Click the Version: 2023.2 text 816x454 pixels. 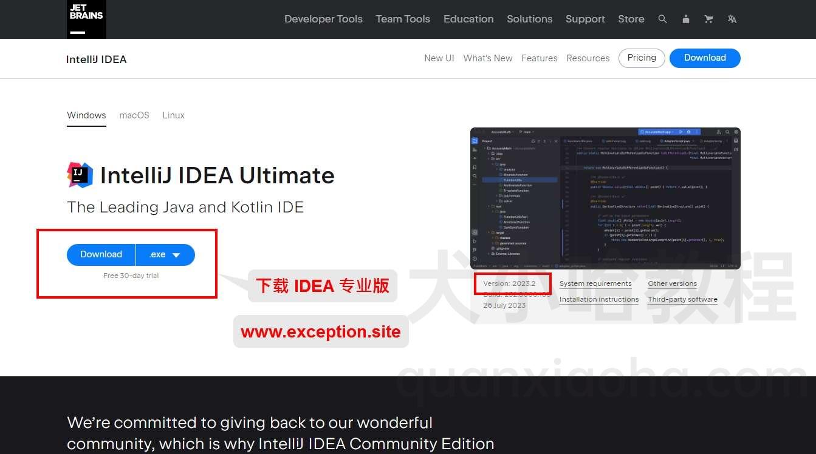coord(509,283)
